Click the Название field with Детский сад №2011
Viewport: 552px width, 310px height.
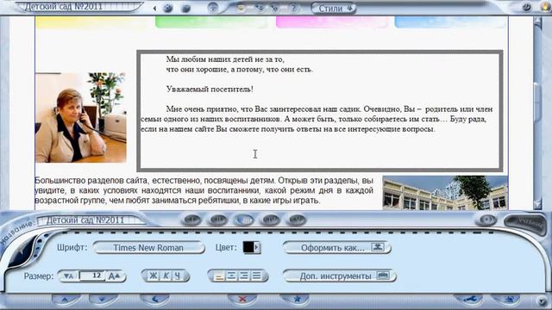[91, 220]
